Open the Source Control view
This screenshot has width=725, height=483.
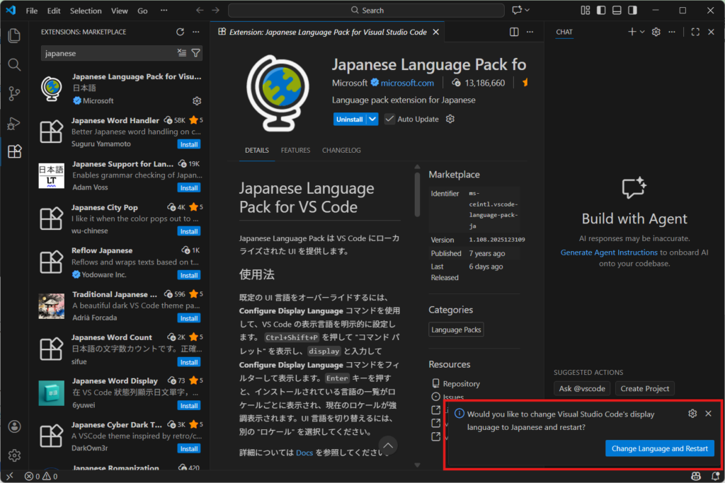pos(14,93)
